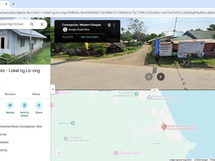The width and height of the screenshot is (215, 161).
Task: Click the Iglesia Ni Cristo red pin
Action: (164, 127)
